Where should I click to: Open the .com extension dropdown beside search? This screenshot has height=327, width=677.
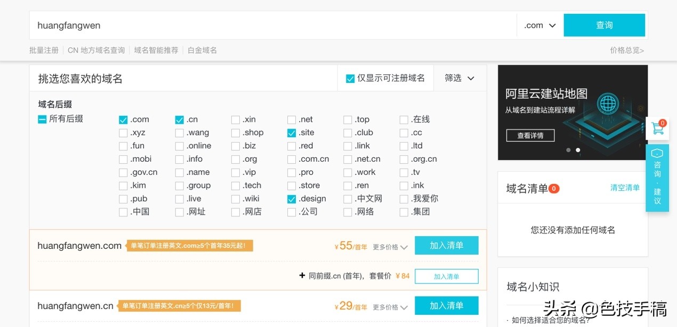[x=539, y=24]
